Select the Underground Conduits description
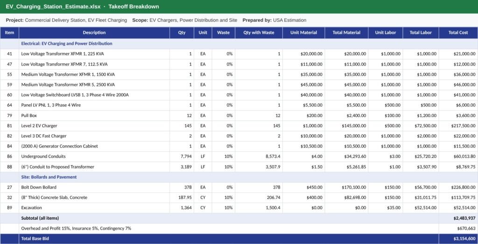This screenshot has width=478, height=244. point(43,156)
